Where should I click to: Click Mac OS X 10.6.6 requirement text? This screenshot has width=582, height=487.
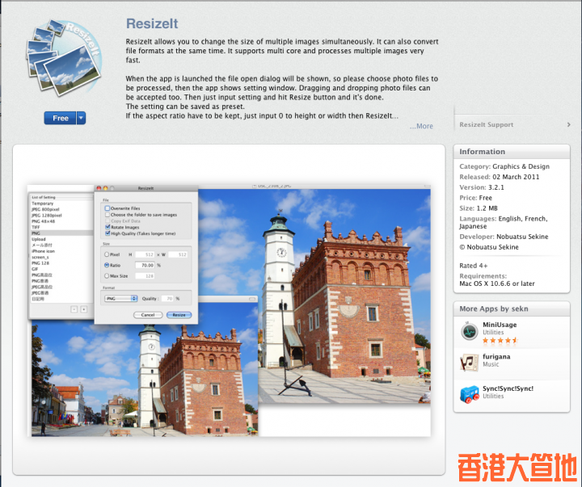coord(497,283)
